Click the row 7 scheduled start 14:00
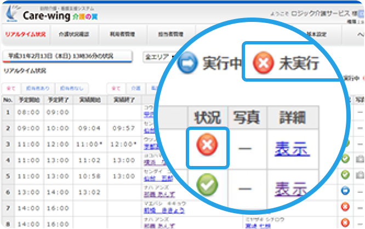 [x=28, y=208]
